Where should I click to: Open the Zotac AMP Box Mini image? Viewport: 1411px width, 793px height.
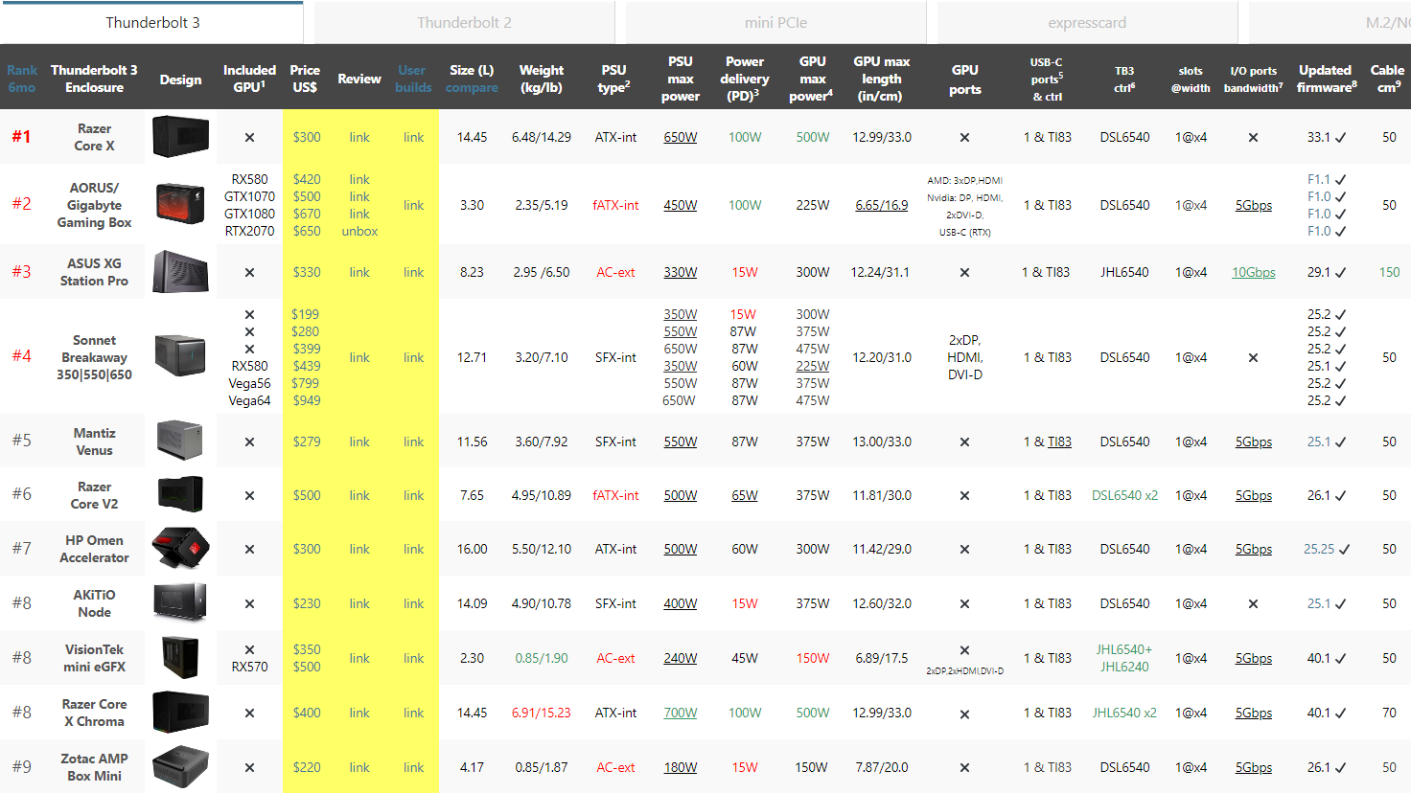coord(180,766)
